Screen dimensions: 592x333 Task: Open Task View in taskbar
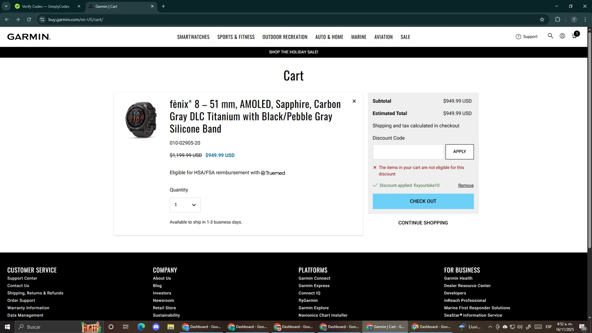click(x=126, y=327)
